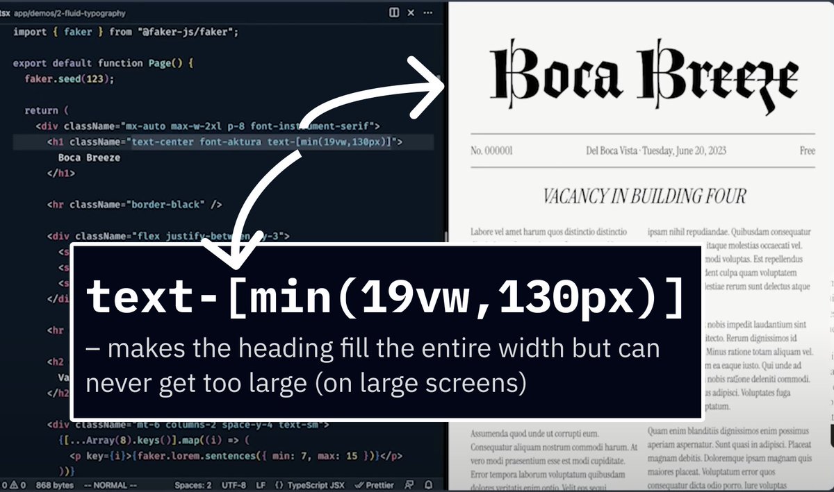Click the mx-auto max-w-2xl div line
The width and height of the screenshot is (834, 492).
208,126
